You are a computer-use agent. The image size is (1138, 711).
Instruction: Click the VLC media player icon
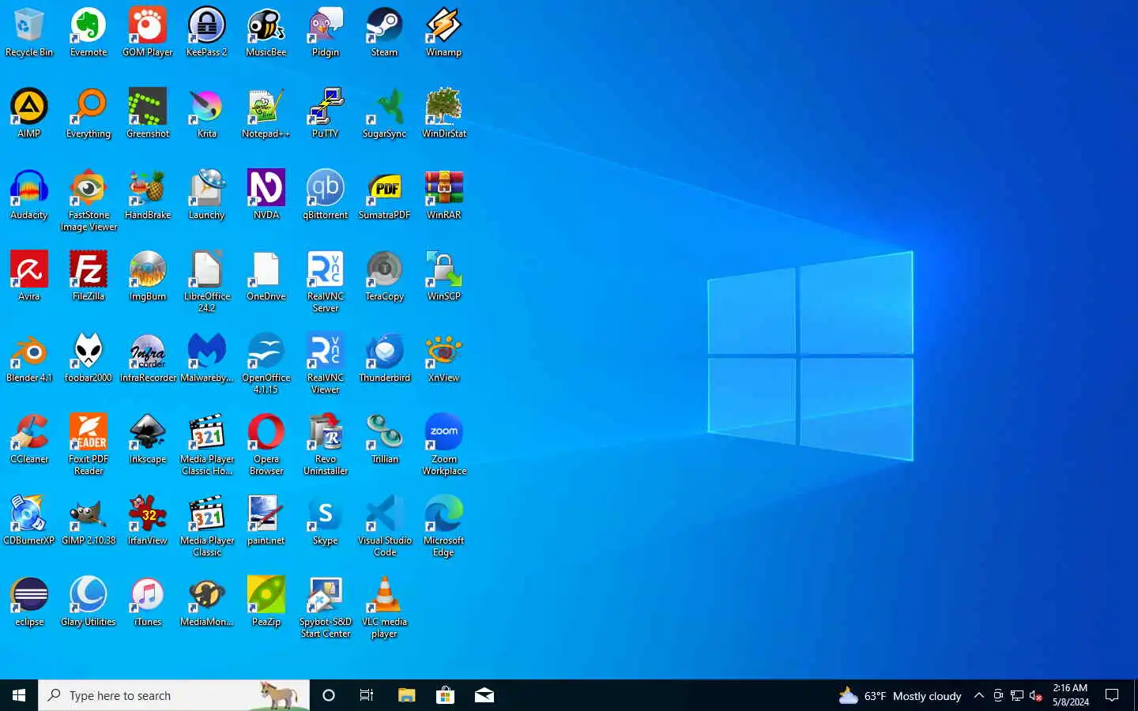coord(385,608)
